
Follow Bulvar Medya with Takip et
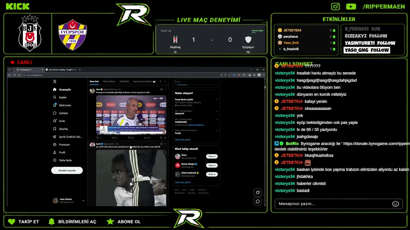pos(212,165)
